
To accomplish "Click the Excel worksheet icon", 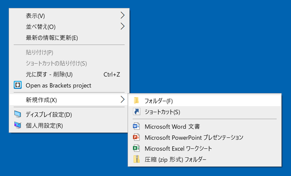I will [x=136, y=148].
